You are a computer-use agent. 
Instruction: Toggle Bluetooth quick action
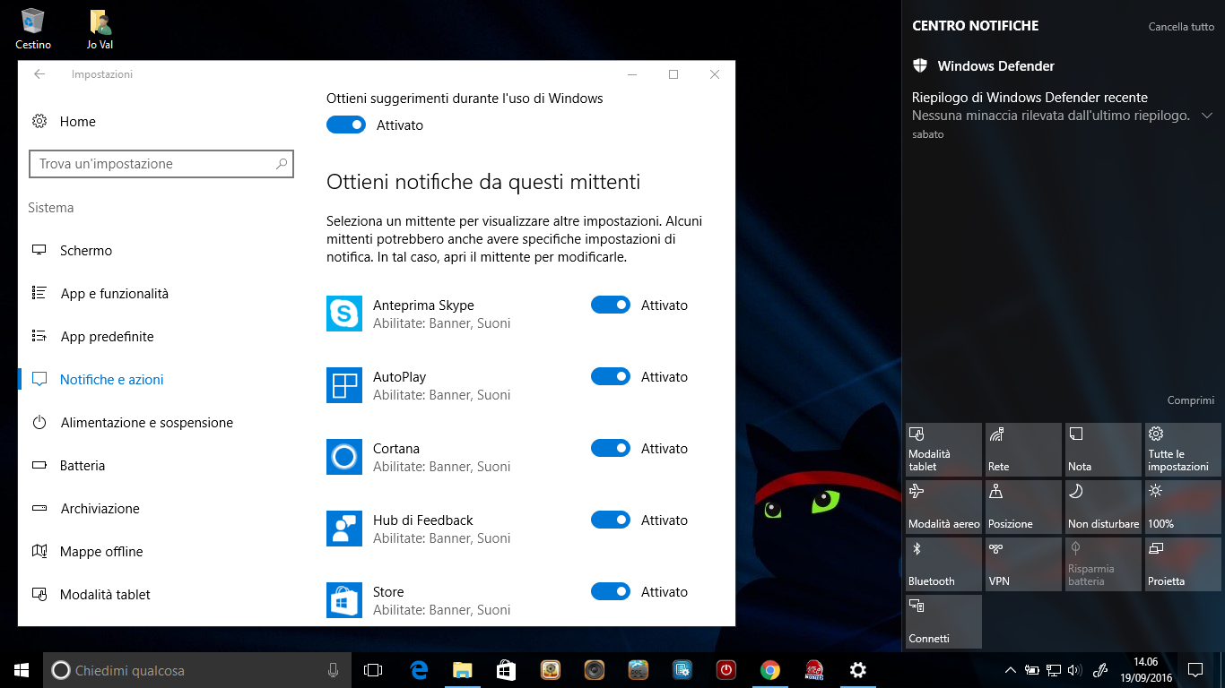943,564
